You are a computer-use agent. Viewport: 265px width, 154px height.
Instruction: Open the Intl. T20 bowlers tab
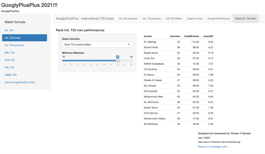(x=152, y=19)
